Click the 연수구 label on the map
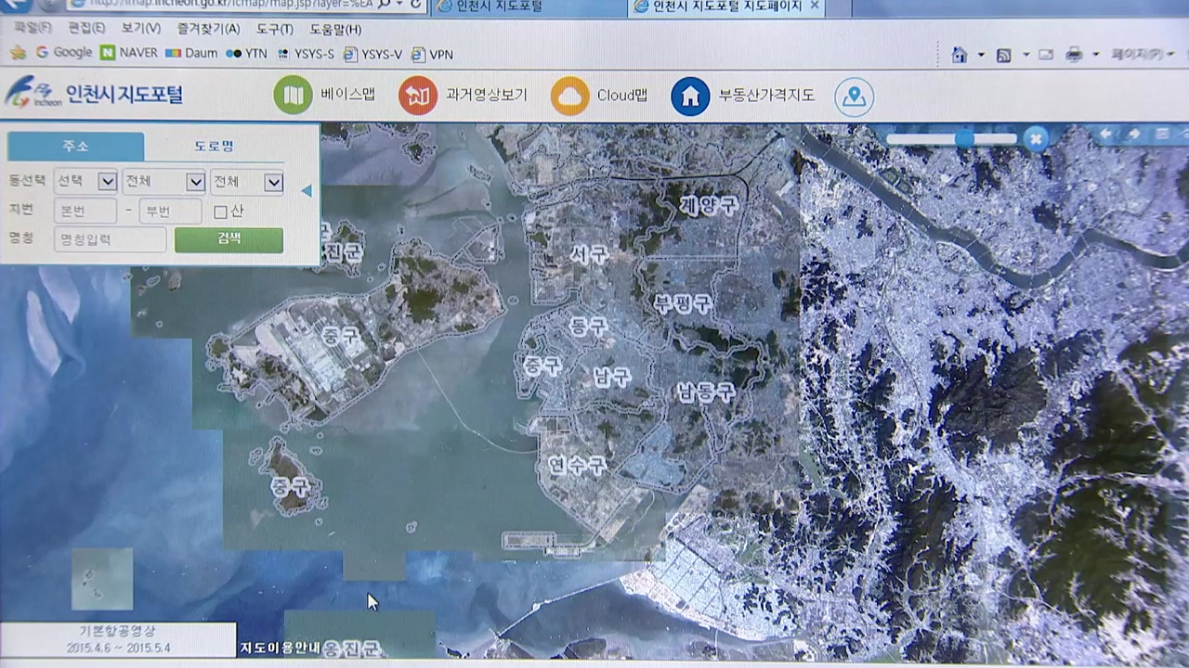The width and height of the screenshot is (1189, 668). [x=577, y=464]
